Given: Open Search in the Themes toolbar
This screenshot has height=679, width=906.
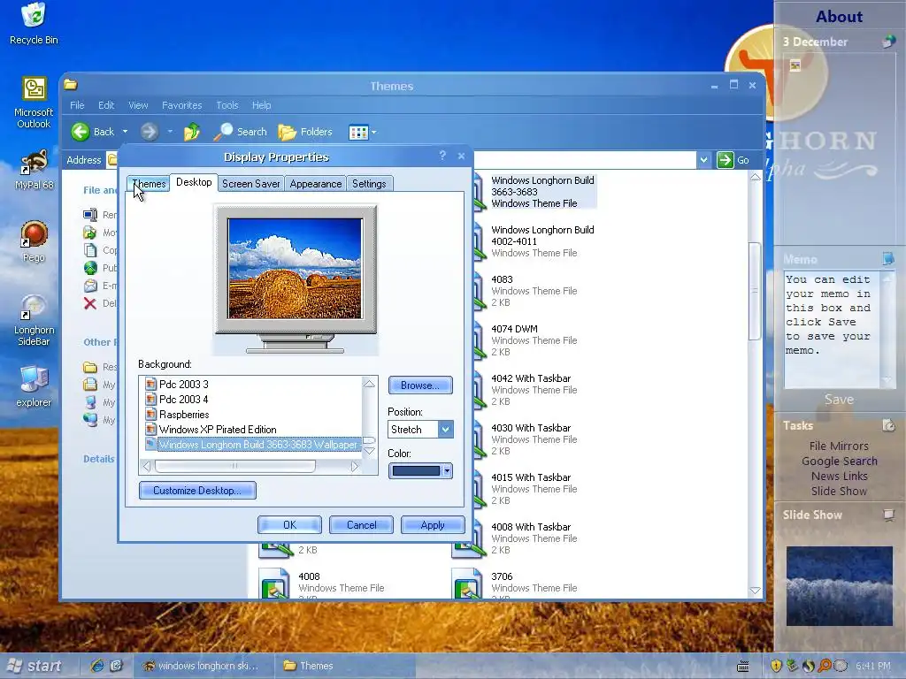Looking at the screenshot, I should tap(241, 132).
